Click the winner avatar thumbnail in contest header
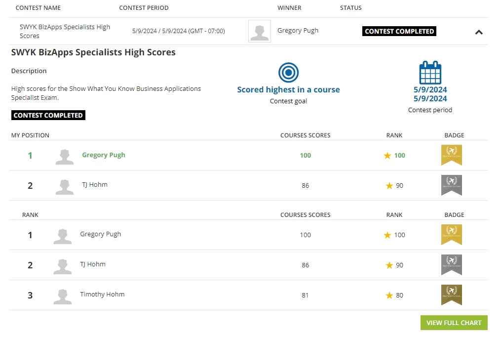Image resolution: width=501 pixels, height=338 pixels. click(x=259, y=31)
